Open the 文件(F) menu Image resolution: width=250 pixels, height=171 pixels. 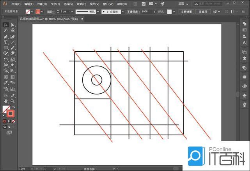point(16,4)
